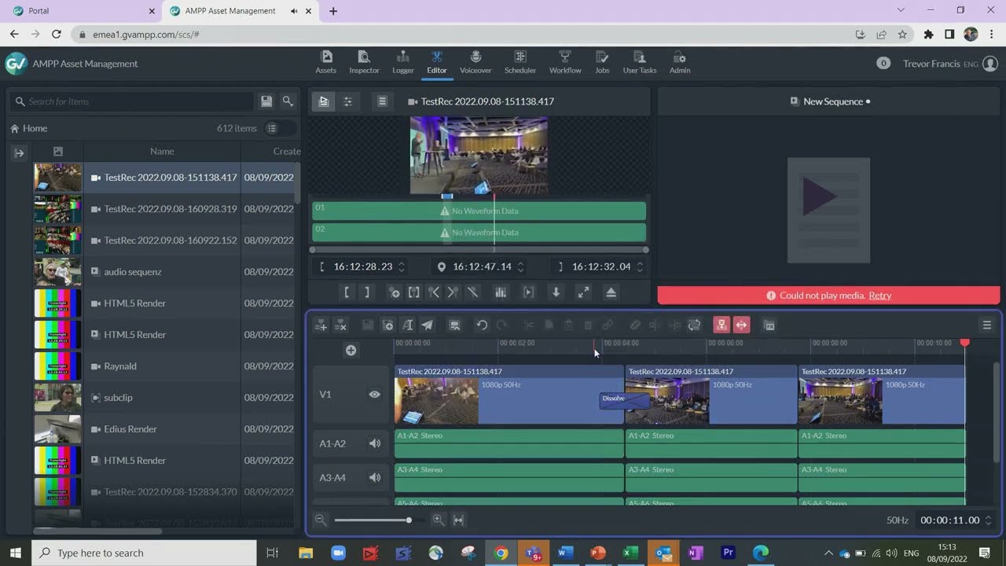Click the timeline zoom out magnifier

(321, 520)
